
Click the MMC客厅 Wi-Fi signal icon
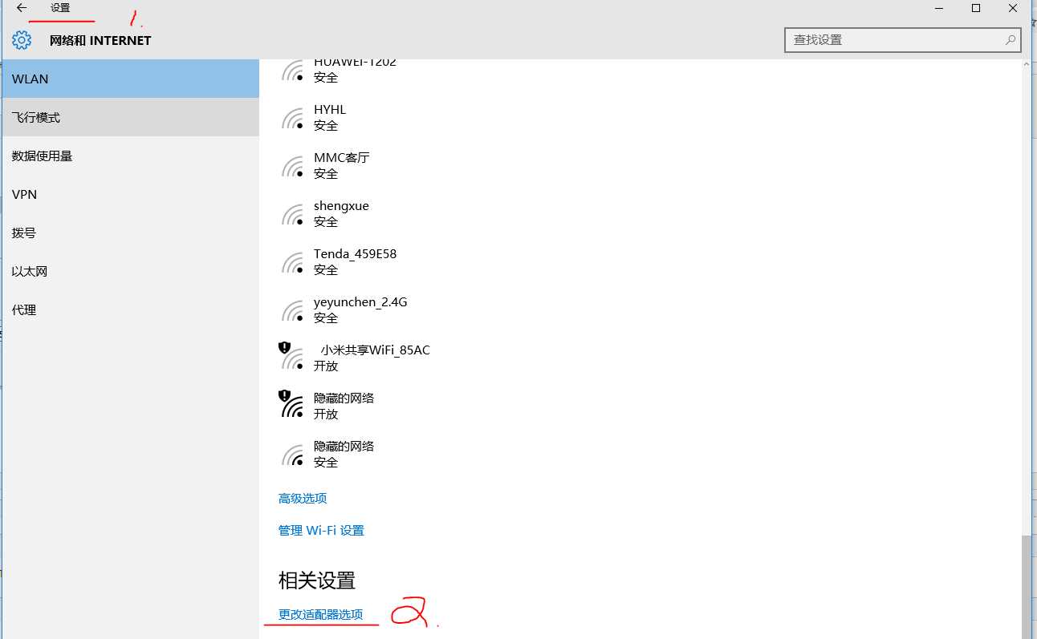coord(292,166)
